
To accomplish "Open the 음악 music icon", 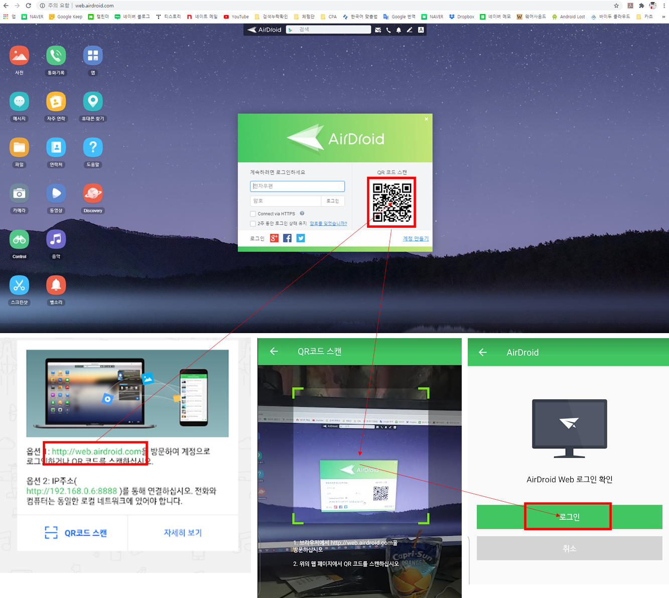I will [x=56, y=239].
